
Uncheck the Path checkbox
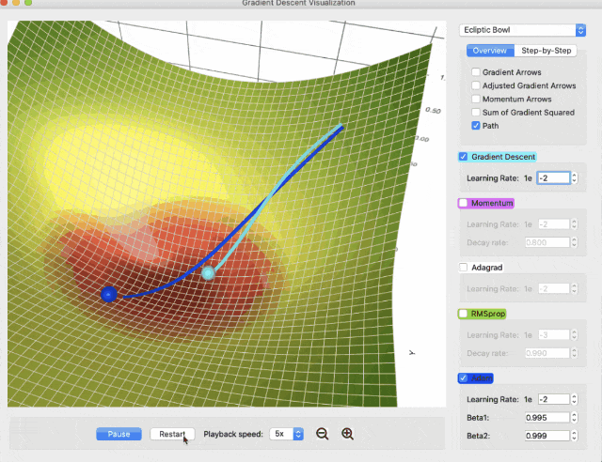(476, 126)
